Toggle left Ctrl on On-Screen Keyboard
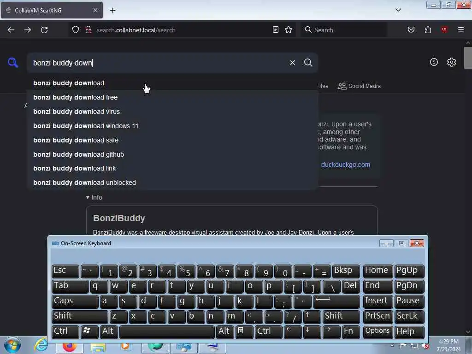Screen dimensions: 472x354 tap(65, 331)
